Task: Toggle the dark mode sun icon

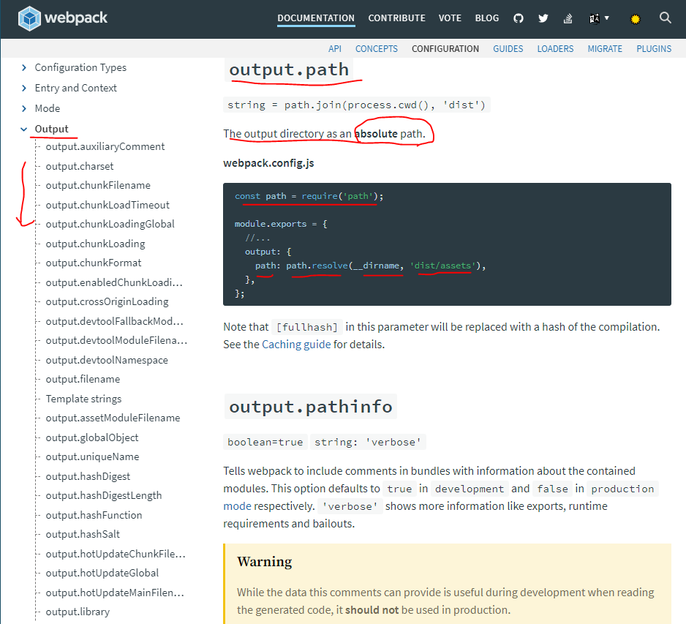Action: tap(636, 19)
